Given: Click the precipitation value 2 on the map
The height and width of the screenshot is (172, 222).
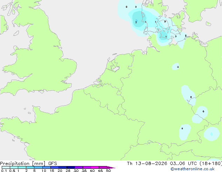Looking at the screenshot, I should pyautogui.click(x=136, y=22).
